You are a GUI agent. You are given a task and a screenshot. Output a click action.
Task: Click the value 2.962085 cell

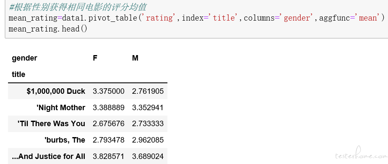(x=148, y=140)
